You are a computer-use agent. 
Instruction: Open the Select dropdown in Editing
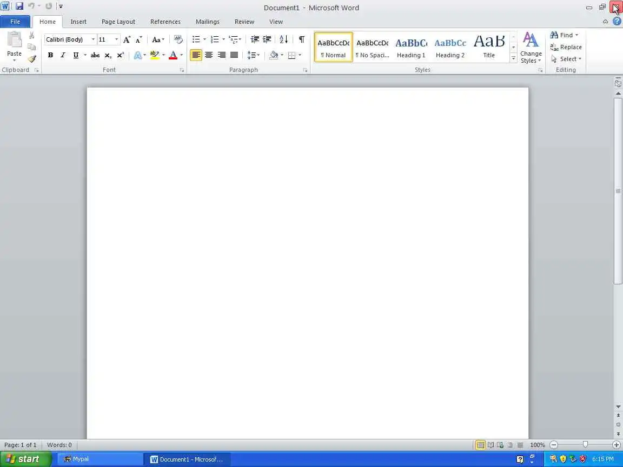pyautogui.click(x=566, y=59)
